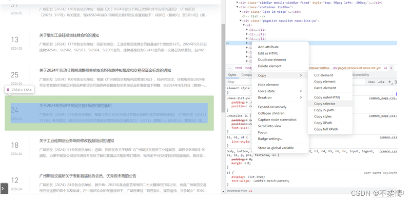
Task: Open the Computed tab in DevTools
Action: 246,75
